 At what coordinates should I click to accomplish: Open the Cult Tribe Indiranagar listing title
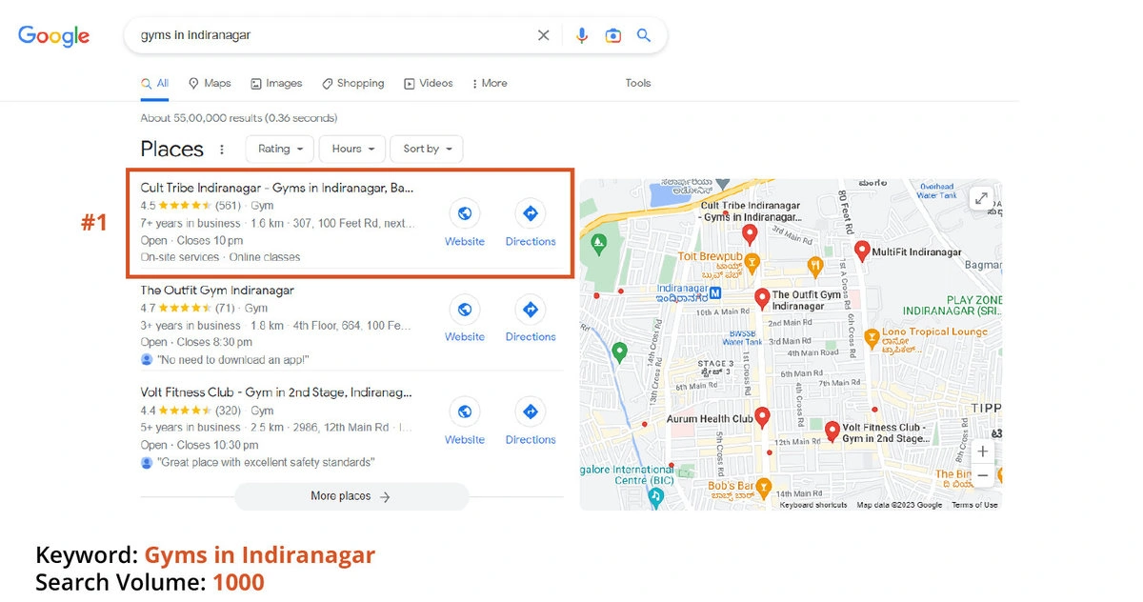(277, 188)
